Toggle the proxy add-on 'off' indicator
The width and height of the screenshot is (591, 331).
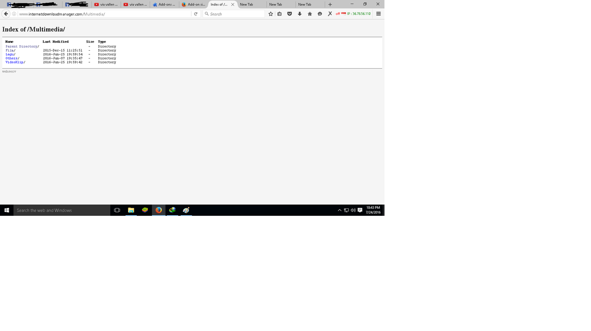(338, 14)
